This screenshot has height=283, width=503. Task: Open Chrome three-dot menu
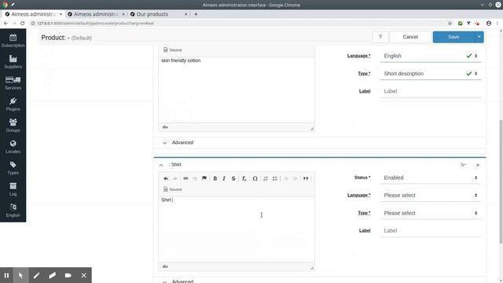coord(497,23)
